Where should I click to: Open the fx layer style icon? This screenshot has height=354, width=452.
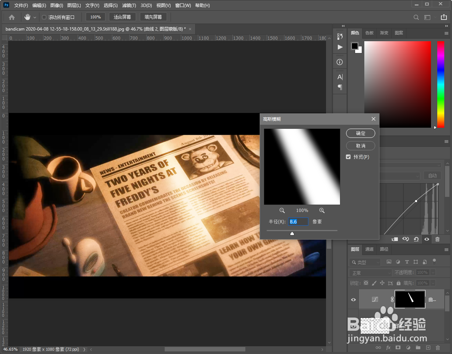click(388, 347)
